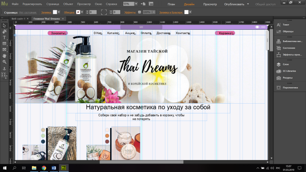Select the Rectangle tool
This screenshot has height=172, width=306.
(x=4, y=43)
